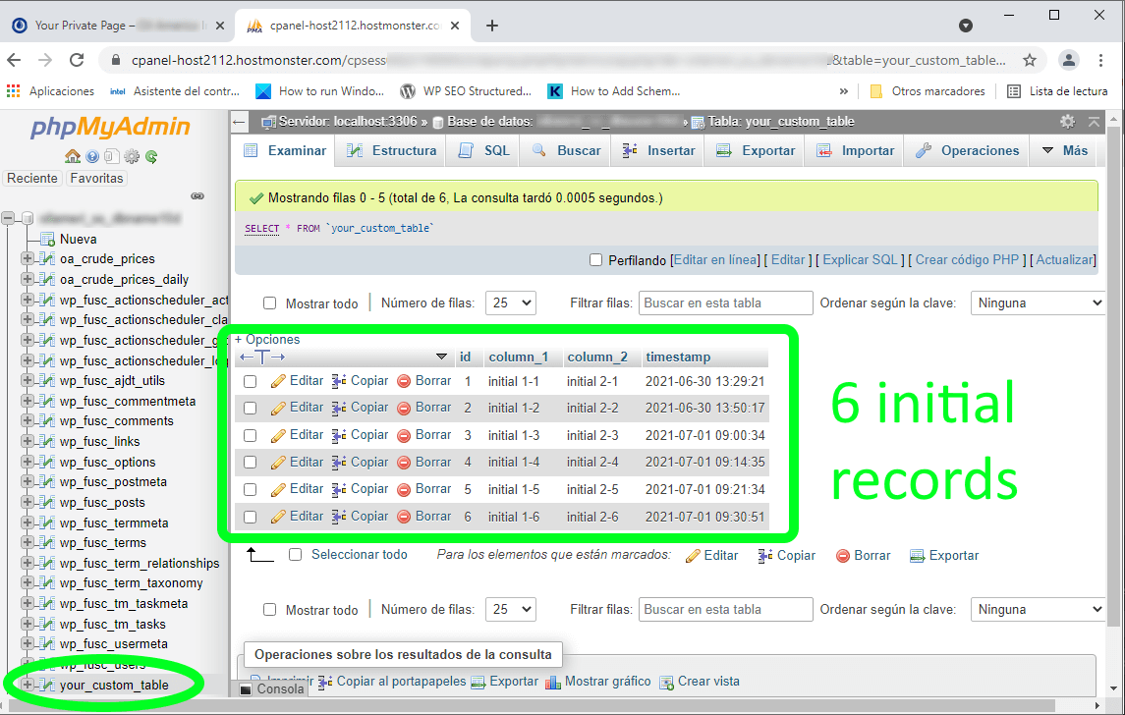Go back in browser history
Screen dimensions: 1125x715
coord(15,60)
